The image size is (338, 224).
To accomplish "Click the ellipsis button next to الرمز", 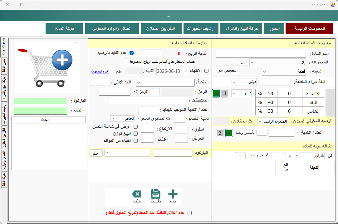I will (x=156, y=92).
